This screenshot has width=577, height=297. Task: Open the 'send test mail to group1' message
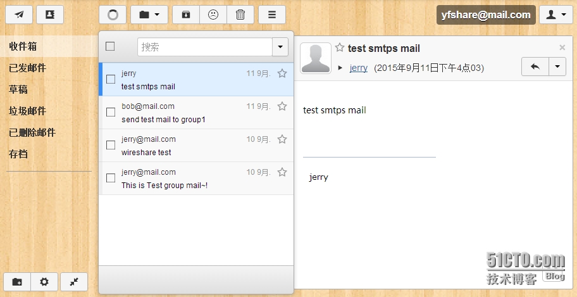click(x=197, y=112)
